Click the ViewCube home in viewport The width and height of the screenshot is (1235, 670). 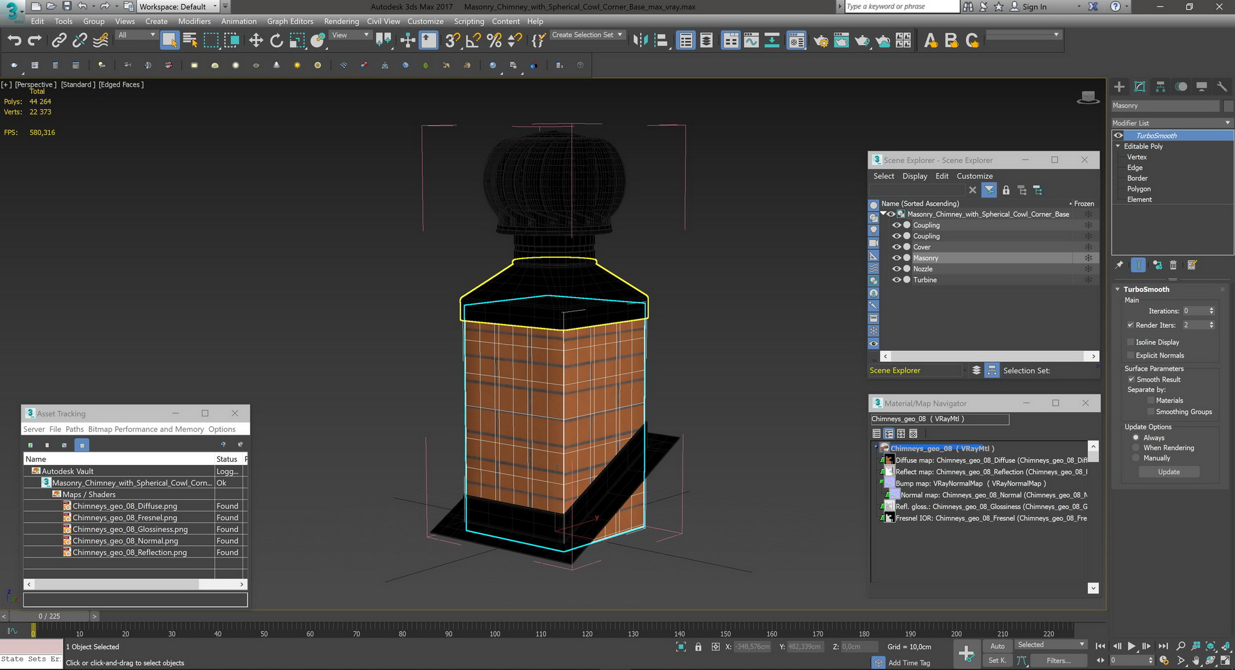[x=1088, y=98]
